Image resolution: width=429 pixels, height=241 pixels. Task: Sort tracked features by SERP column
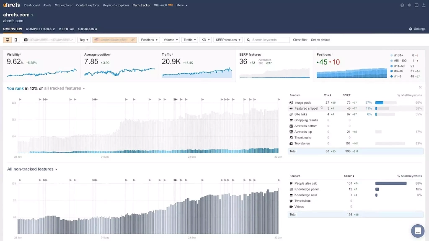(346, 95)
